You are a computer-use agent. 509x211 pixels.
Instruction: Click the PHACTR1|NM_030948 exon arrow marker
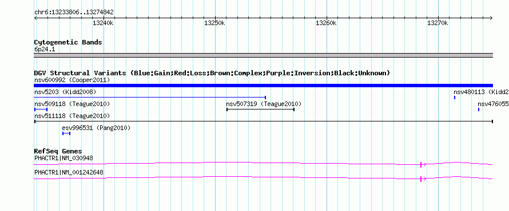(423, 164)
